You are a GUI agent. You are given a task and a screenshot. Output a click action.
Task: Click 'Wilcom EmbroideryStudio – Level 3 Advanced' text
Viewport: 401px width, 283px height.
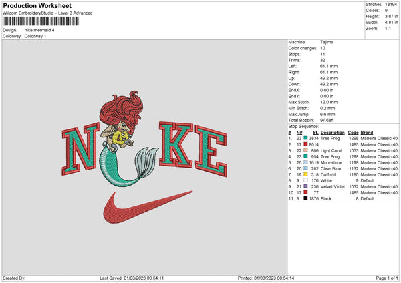pos(47,13)
